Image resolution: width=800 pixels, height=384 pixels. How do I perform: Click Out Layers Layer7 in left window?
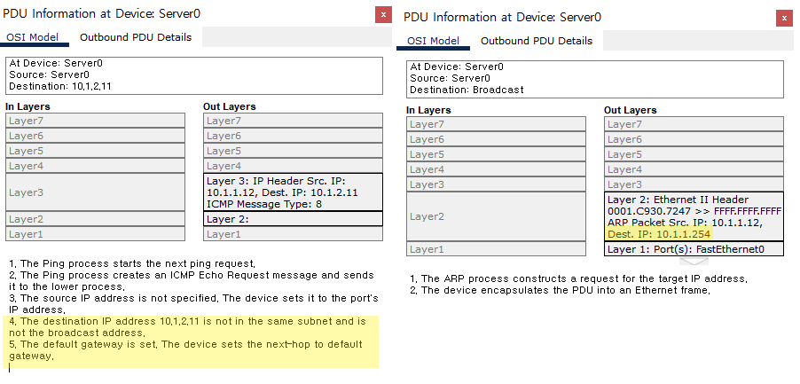click(x=293, y=121)
